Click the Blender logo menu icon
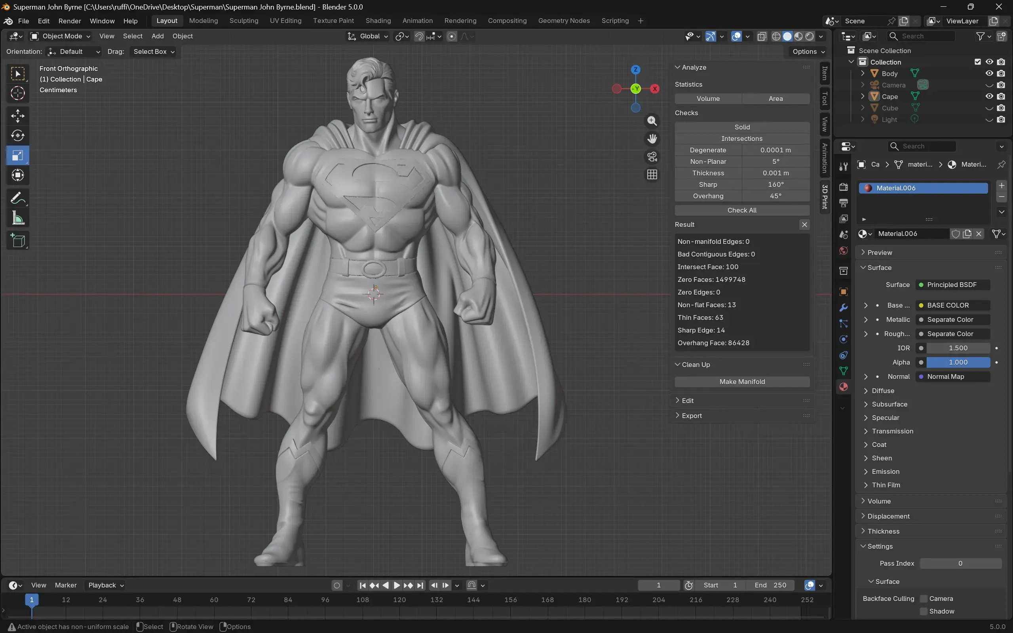1013x633 pixels. click(x=8, y=21)
